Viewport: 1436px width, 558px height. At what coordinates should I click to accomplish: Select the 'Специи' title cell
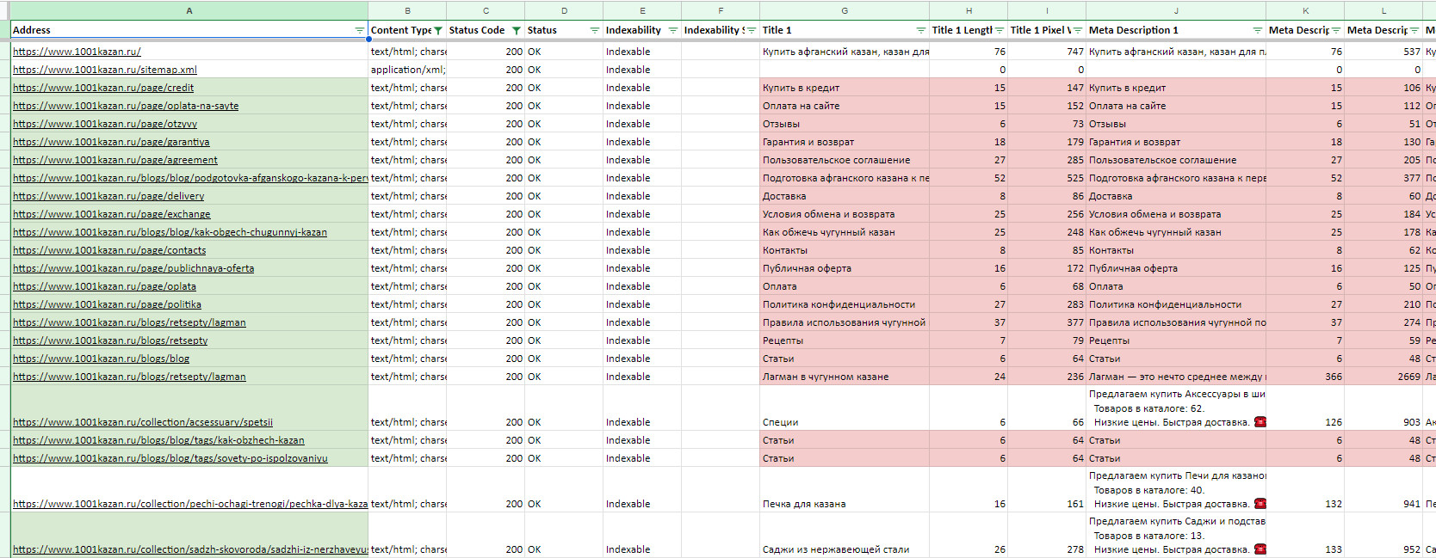pos(780,422)
